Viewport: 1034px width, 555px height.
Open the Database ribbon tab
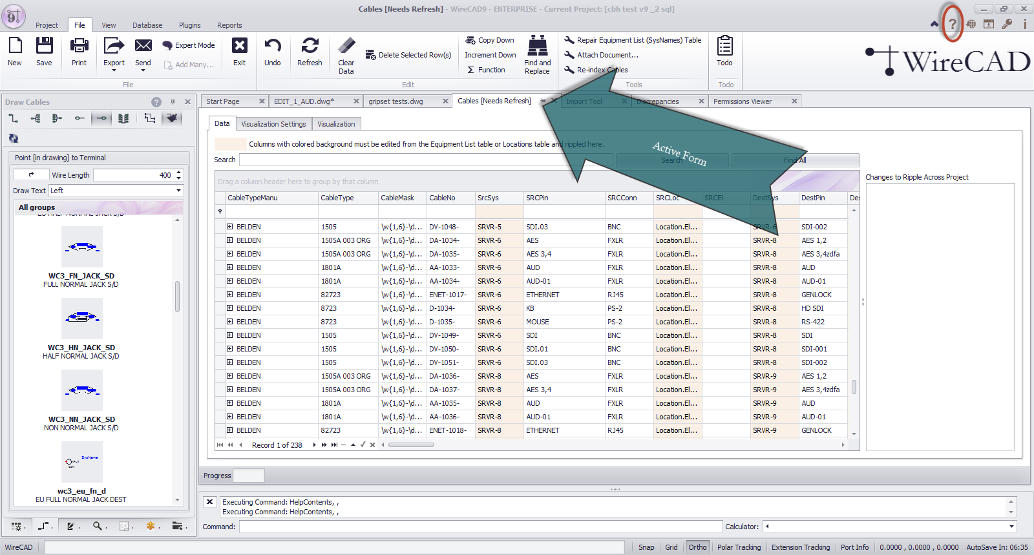(147, 25)
